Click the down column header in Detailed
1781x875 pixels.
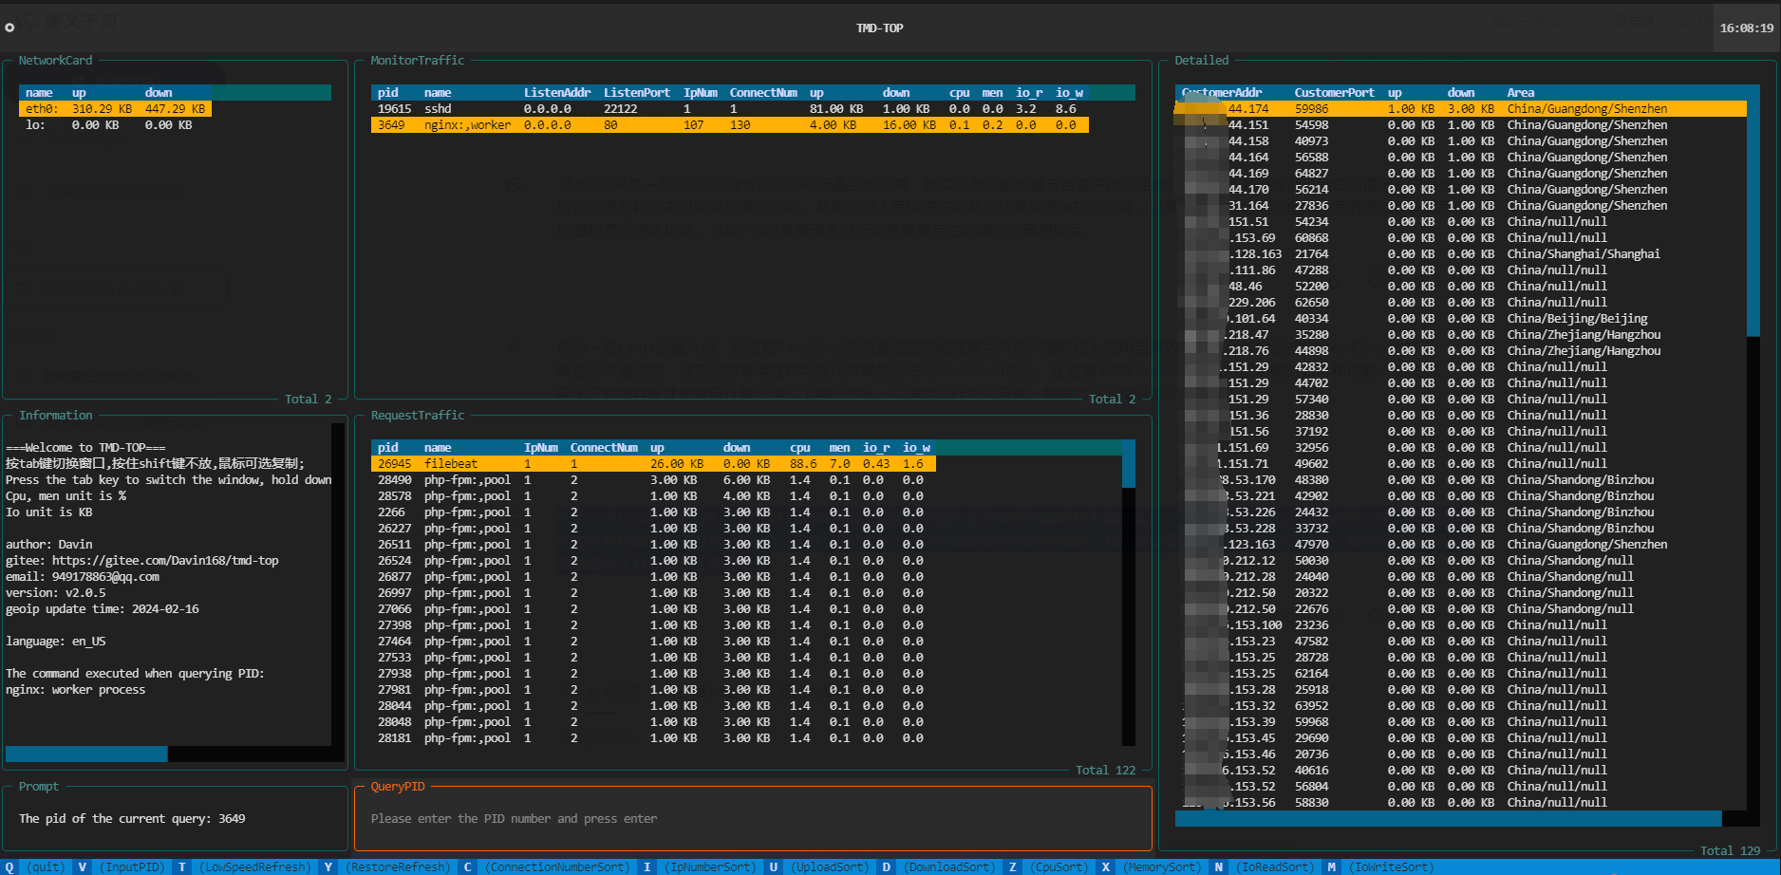[x=1461, y=93]
